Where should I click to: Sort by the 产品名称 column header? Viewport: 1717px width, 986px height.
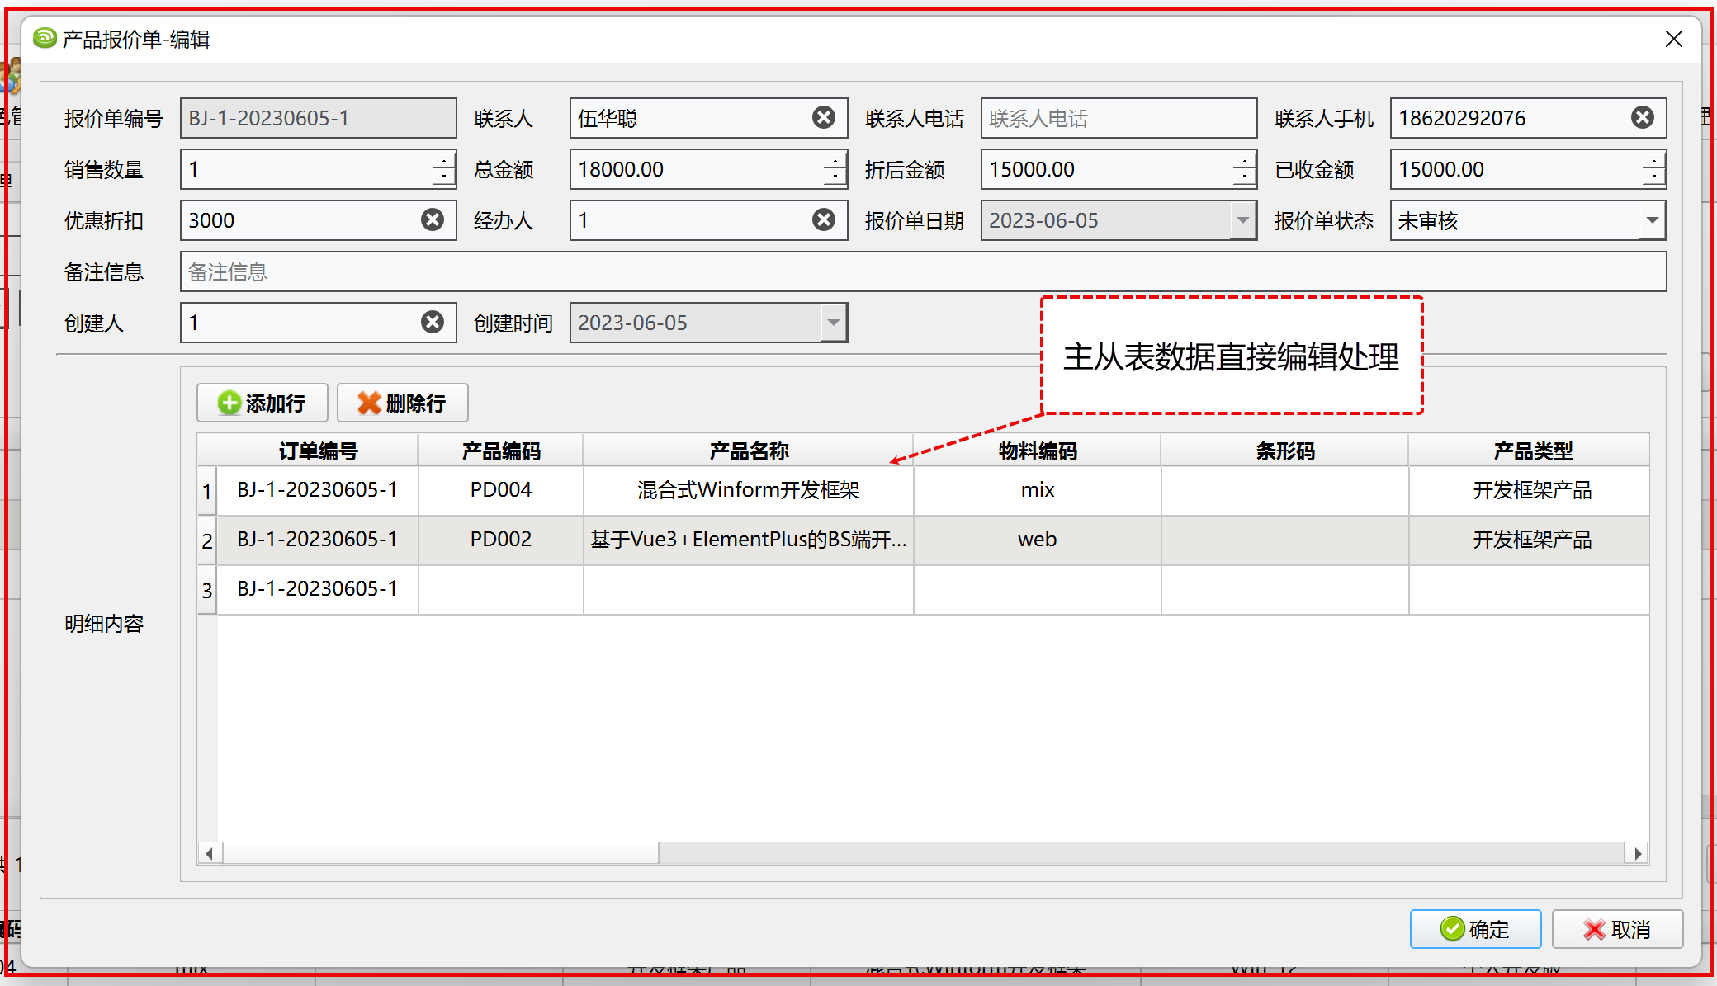(x=748, y=451)
